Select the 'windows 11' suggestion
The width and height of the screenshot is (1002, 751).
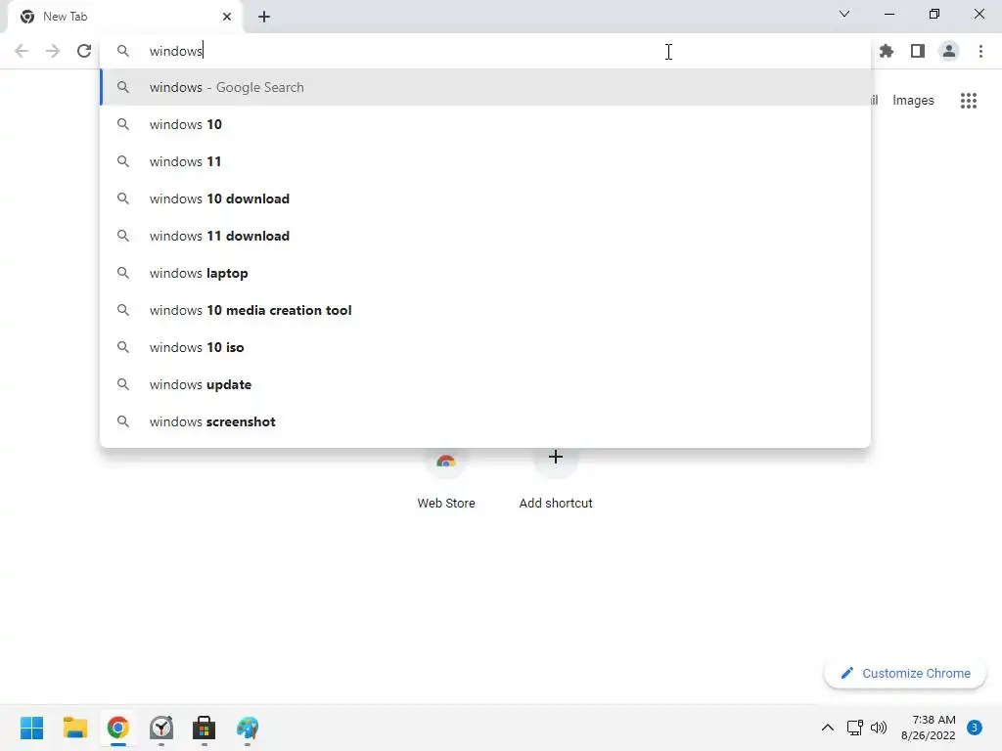coord(485,161)
